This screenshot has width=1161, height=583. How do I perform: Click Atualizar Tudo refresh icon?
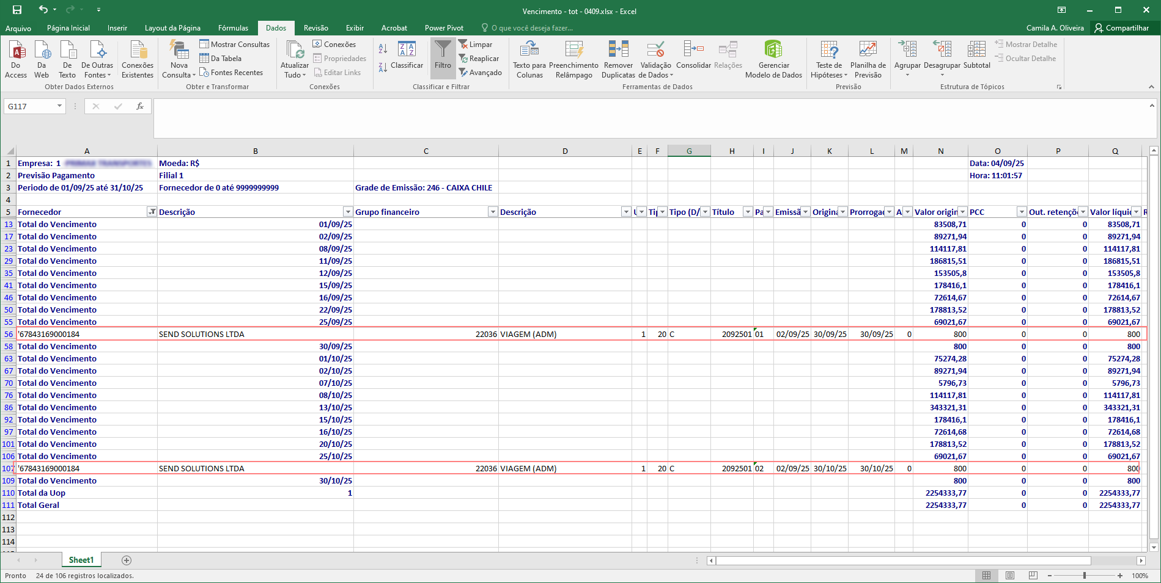point(295,50)
